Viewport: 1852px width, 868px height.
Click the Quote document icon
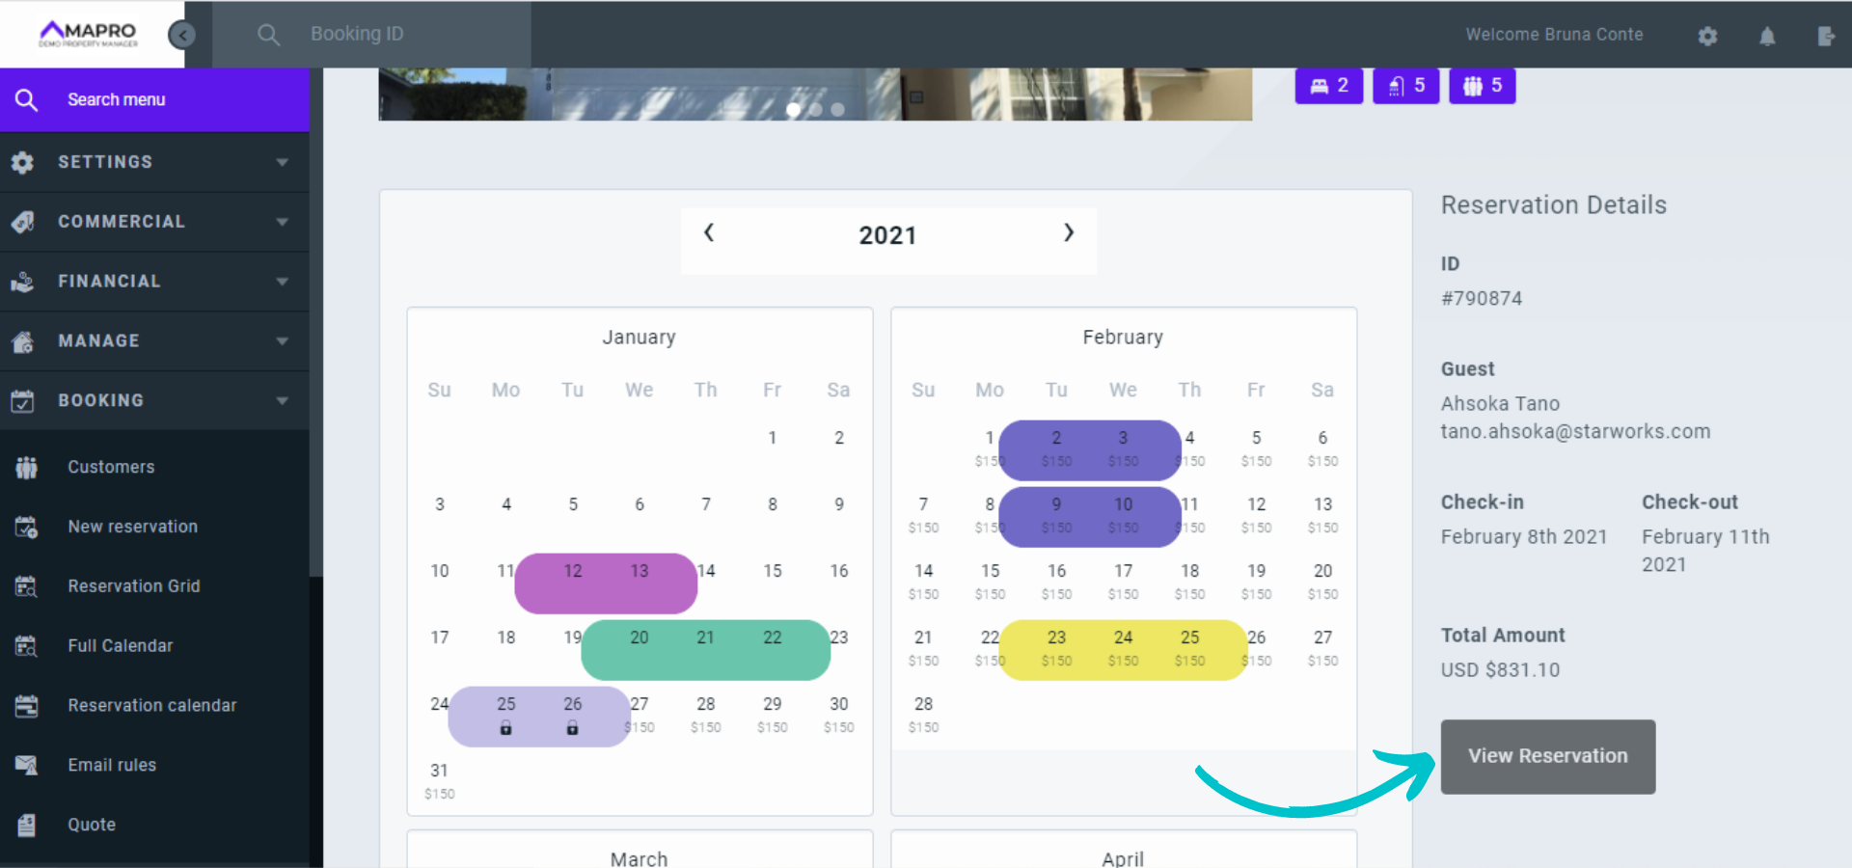[x=26, y=825]
